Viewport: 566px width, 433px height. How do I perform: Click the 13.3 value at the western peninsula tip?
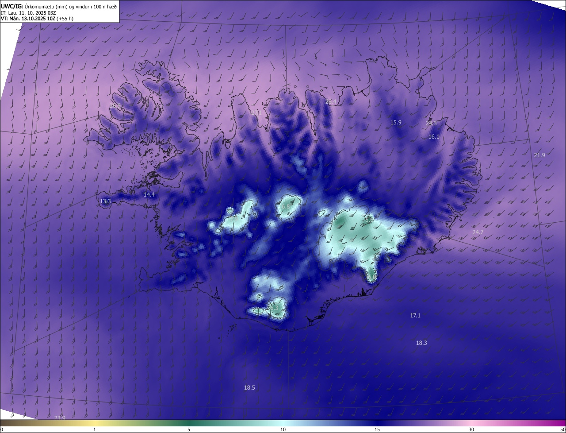(105, 201)
